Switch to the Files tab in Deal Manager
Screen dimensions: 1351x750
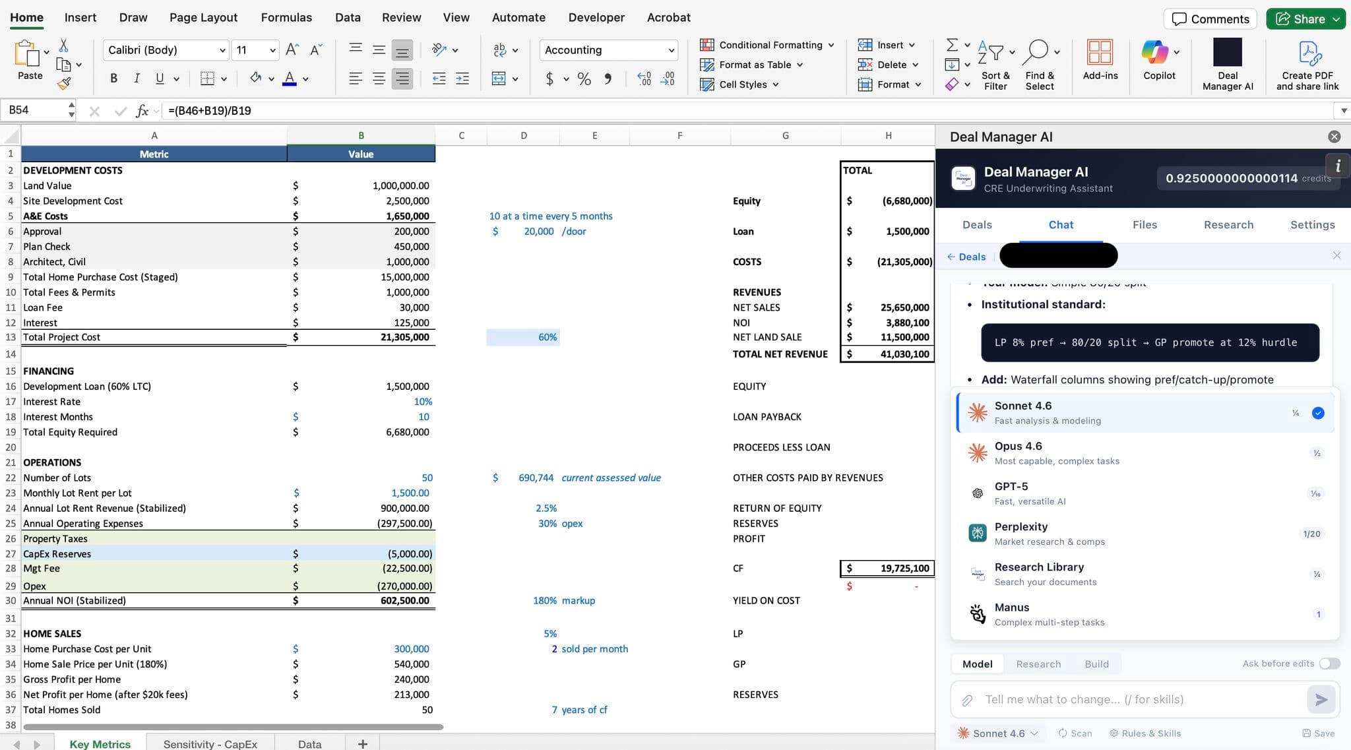click(1145, 225)
